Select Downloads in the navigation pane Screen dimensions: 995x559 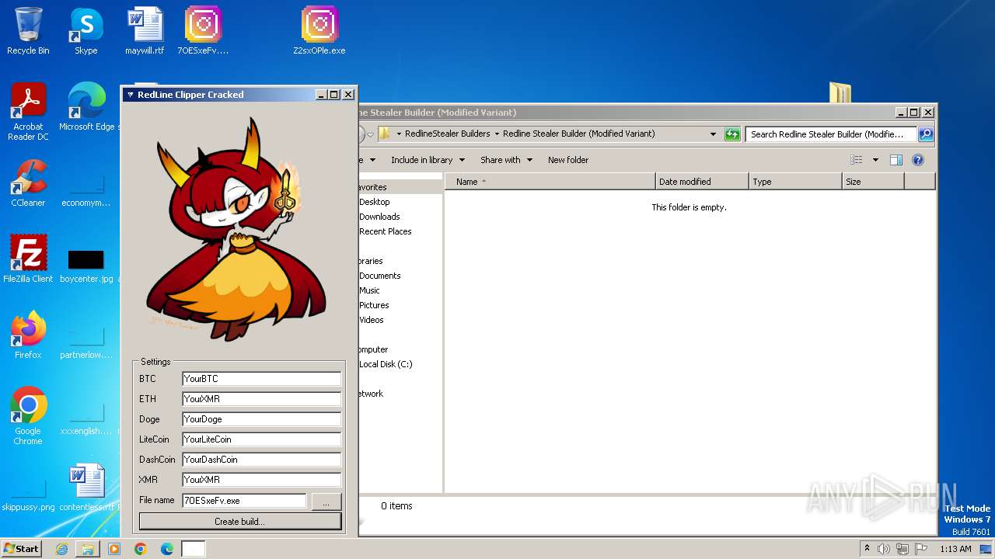click(x=379, y=217)
